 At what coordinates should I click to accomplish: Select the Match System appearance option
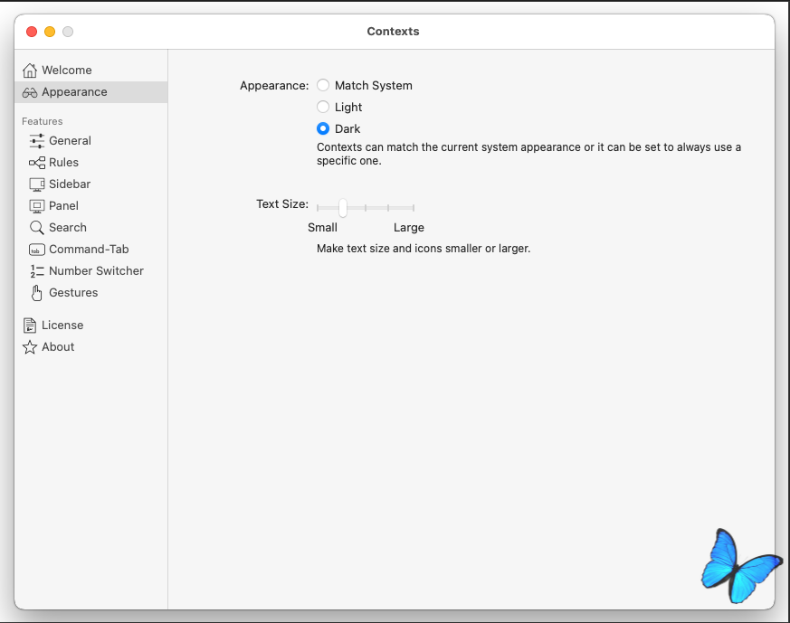pos(323,86)
